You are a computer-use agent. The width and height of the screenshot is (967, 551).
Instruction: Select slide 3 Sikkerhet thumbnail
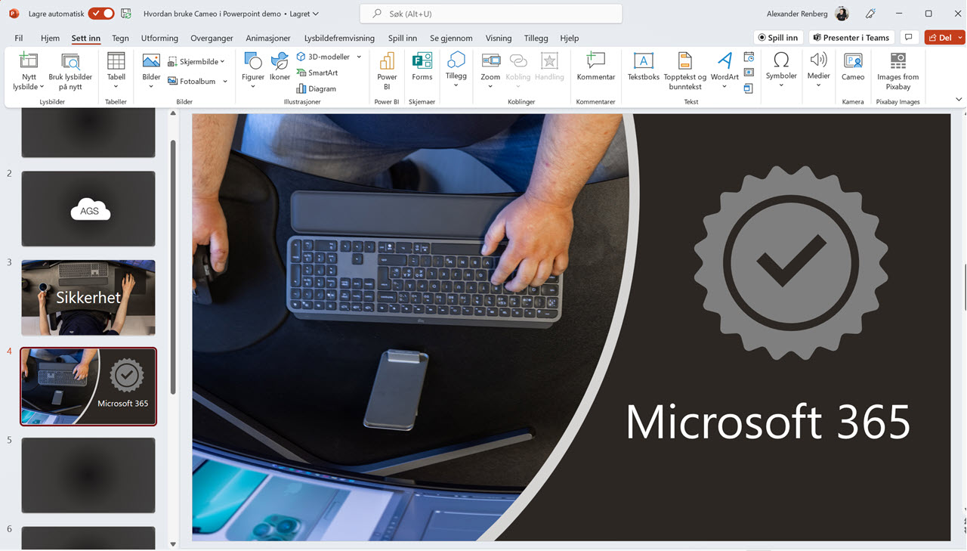point(88,297)
